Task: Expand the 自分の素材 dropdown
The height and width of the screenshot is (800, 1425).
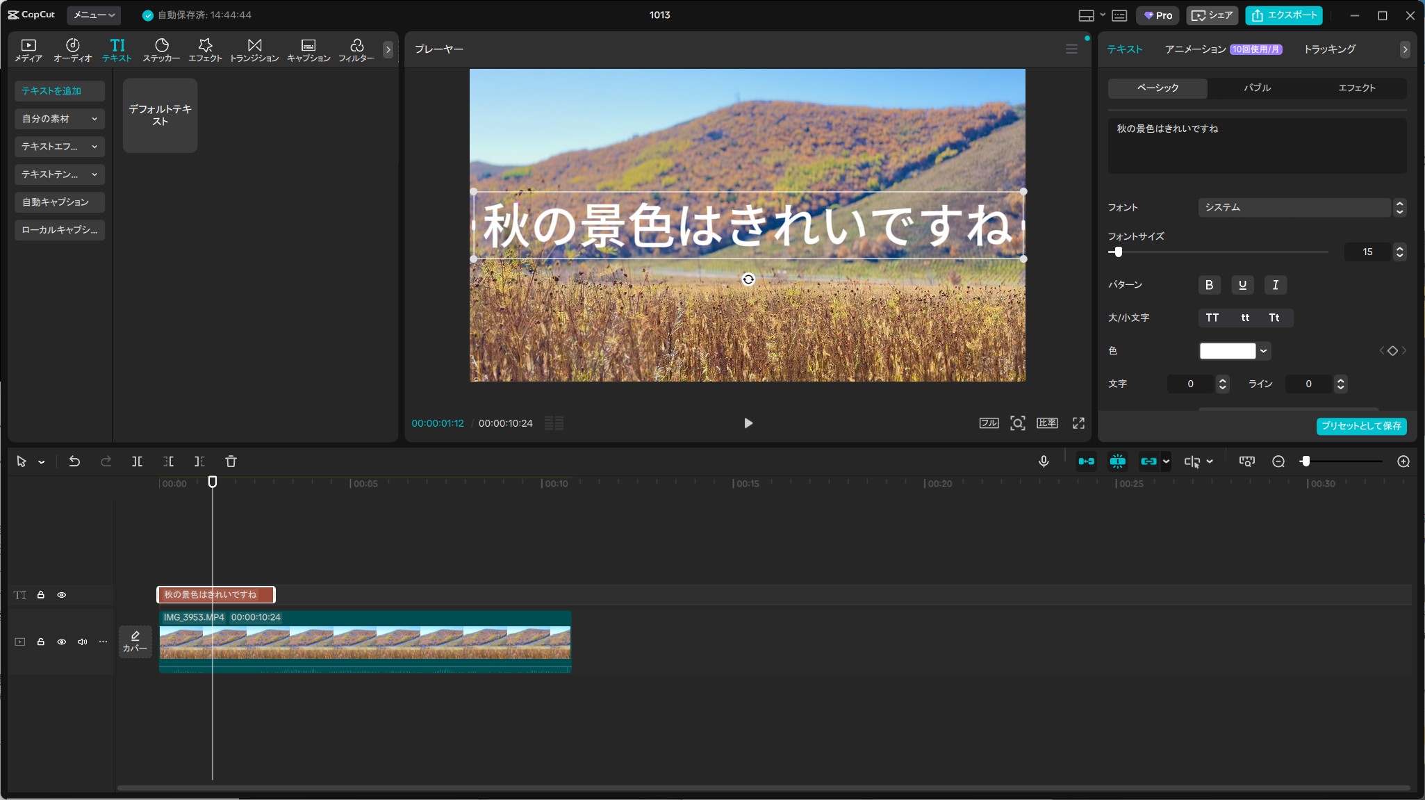Action: (x=60, y=119)
